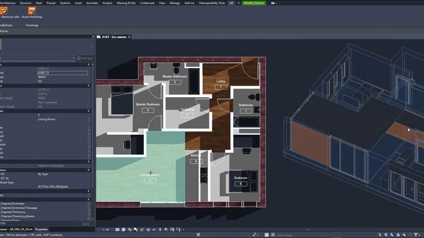This screenshot has height=238, width=424.
Task: Close the Properties palette
Action: click(93, 36)
